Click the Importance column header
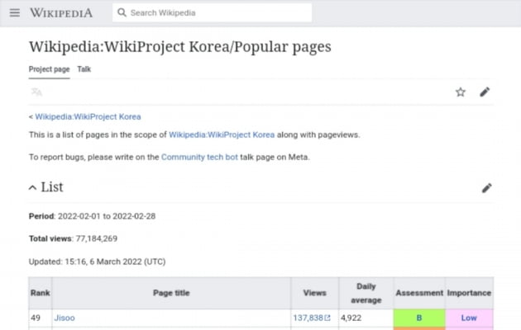Image resolution: width=521 pixels, height=330 pixels. pyautogui.click(x=469, y=293)
